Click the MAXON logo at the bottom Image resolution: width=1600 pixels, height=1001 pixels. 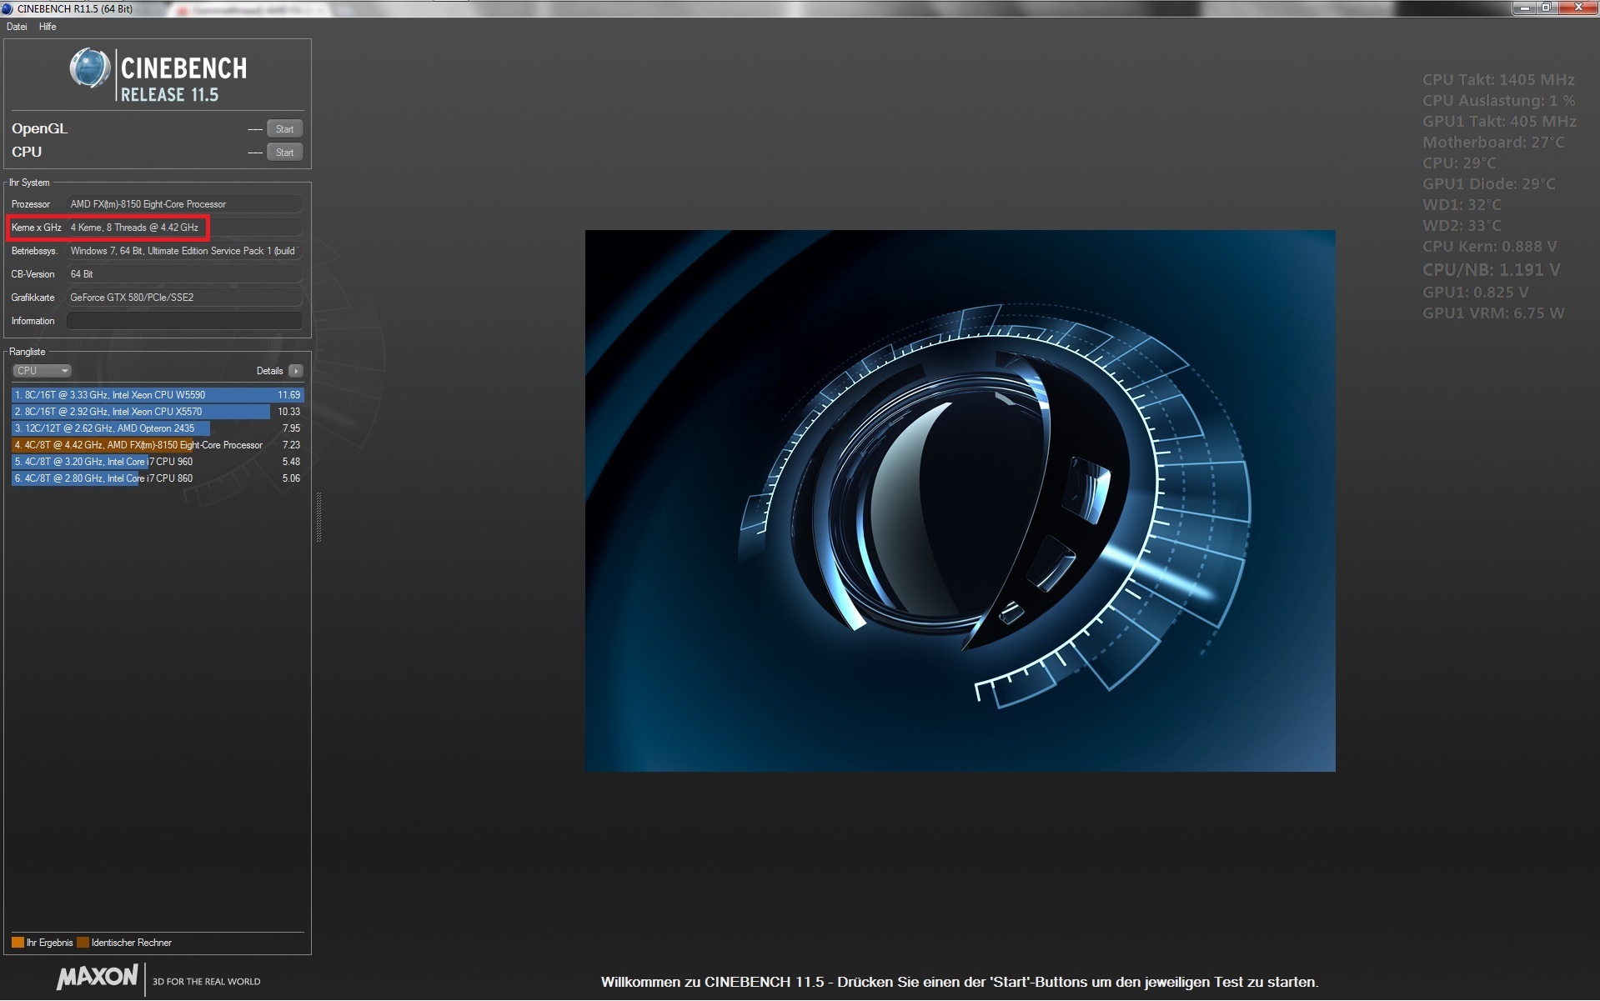click(98, 978)
